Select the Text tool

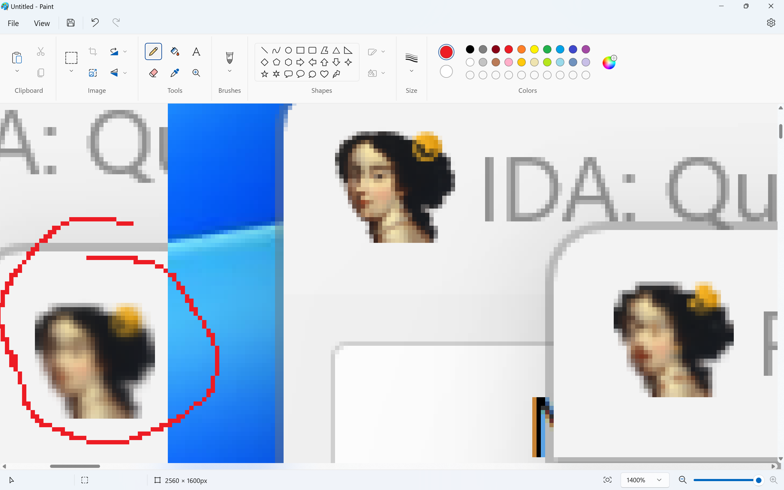click(x=196, y=51)
